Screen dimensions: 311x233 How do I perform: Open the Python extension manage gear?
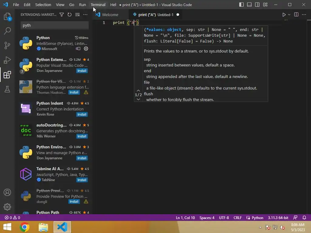(x=86, y=49)
